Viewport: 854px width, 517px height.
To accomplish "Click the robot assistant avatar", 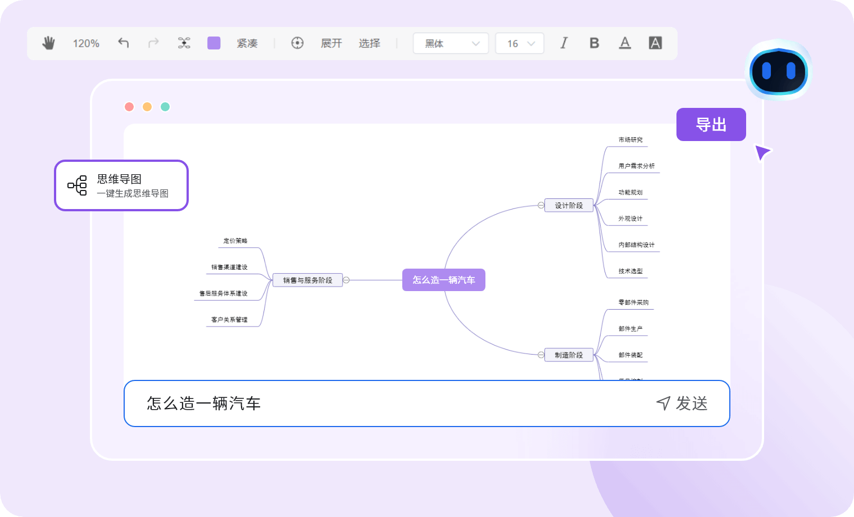I will click(779, 71).
